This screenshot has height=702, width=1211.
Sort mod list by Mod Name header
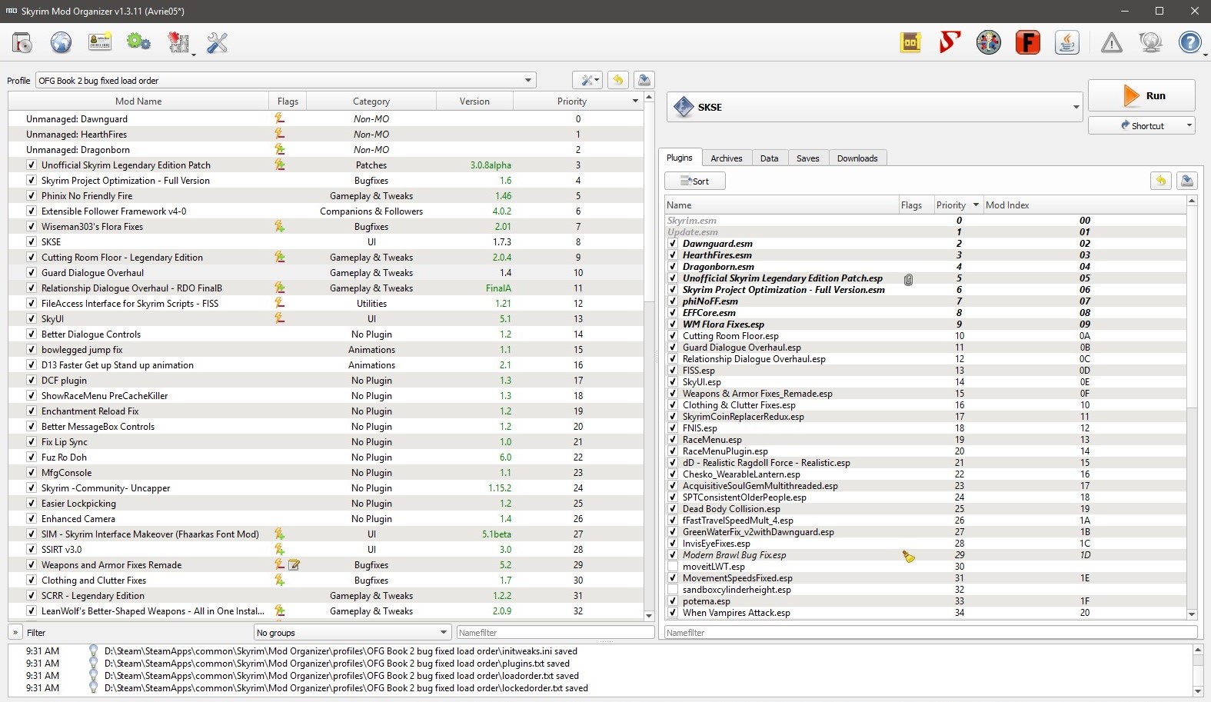[x=138, y=101]
